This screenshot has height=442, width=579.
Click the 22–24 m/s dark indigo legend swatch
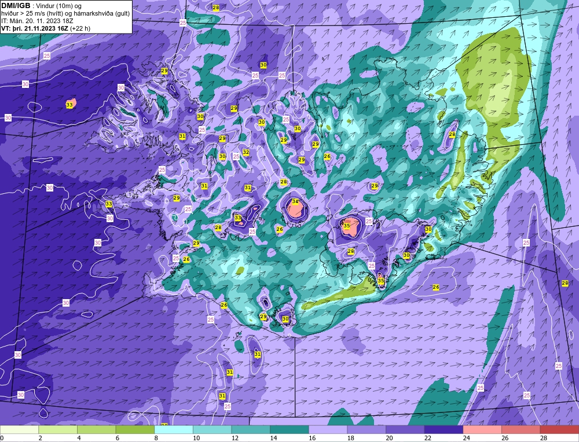tap(444, 430)
